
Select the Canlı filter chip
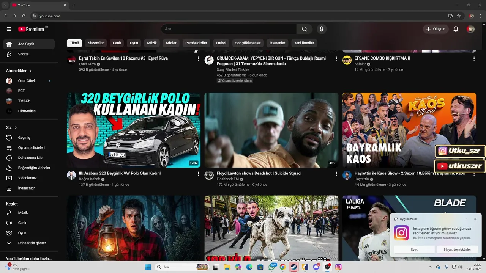117,43
